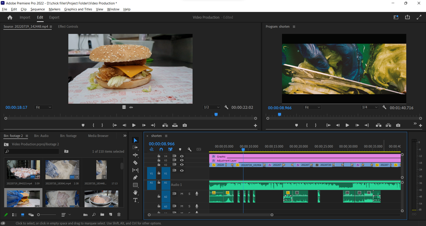
Task: Open the Sequence menu
Action: (x=37, y=9)
